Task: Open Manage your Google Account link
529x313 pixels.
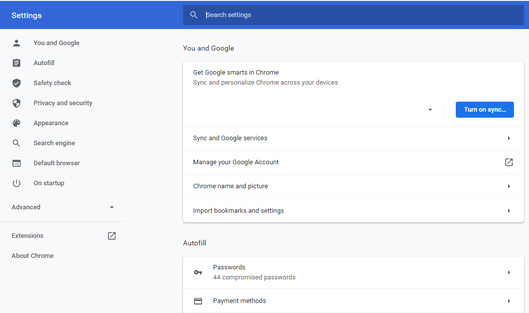Action: [353, 162]
